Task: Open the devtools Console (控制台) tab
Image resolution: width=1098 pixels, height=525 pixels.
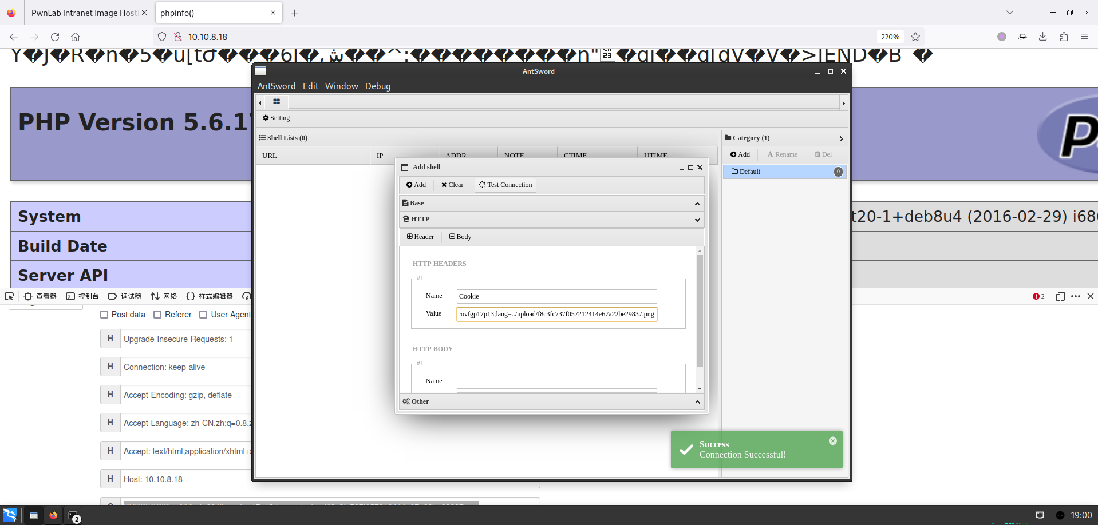Action: click(82, 296)
